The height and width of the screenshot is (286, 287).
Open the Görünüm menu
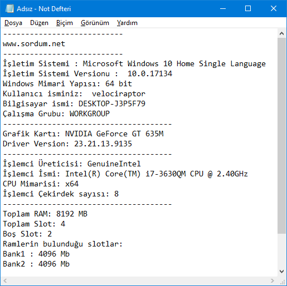point(95,23)
